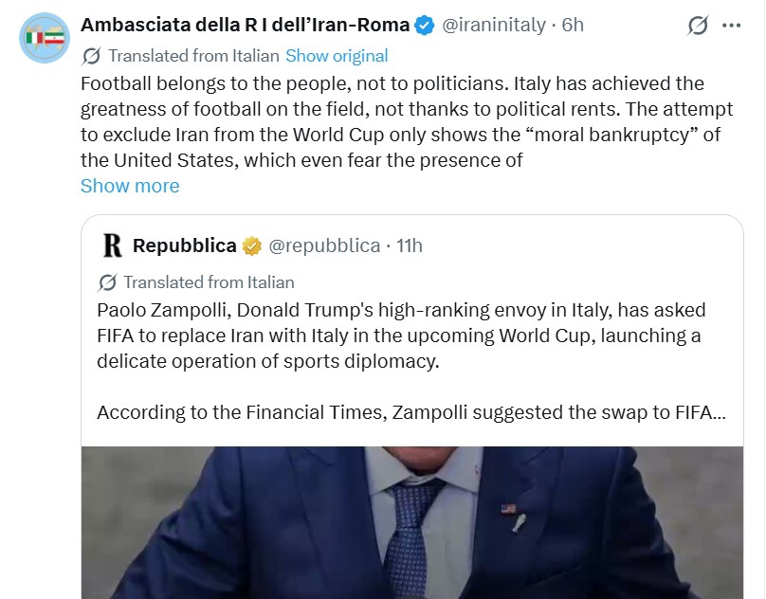Click the translate icon in the embassy post
Viewport: 766px width, 599px height.
(92, 56)
